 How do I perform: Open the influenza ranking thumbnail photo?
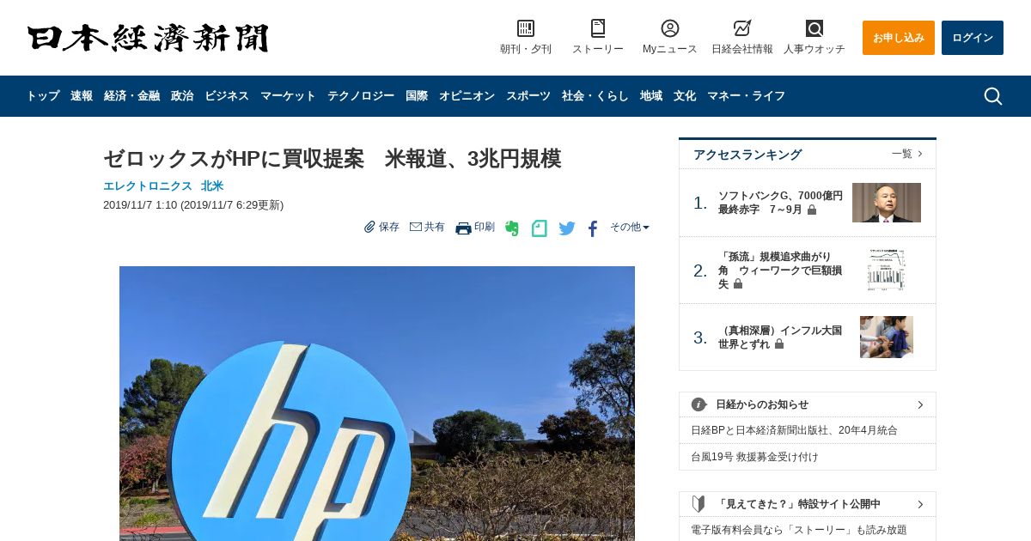click(887, 337)
